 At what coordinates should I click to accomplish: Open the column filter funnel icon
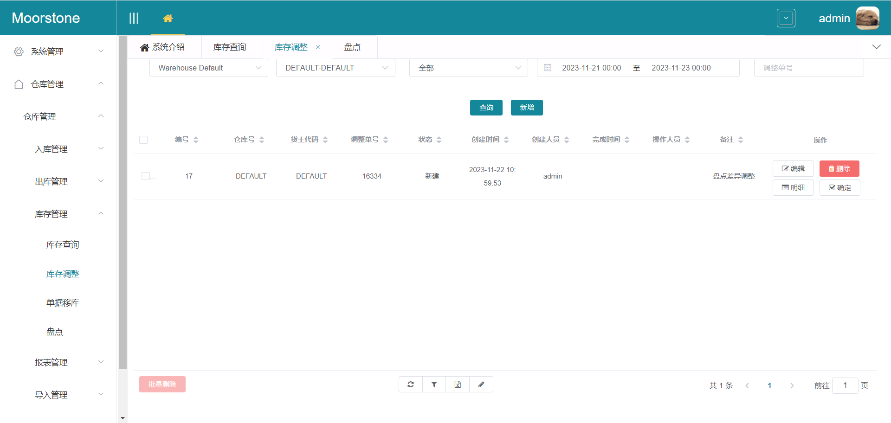point(434,384)
